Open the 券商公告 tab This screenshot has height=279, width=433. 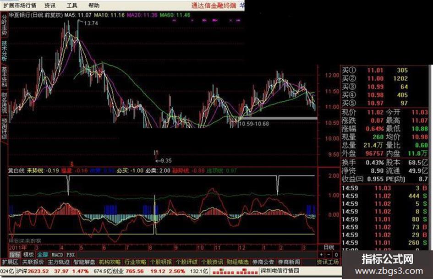click(263, 262)
